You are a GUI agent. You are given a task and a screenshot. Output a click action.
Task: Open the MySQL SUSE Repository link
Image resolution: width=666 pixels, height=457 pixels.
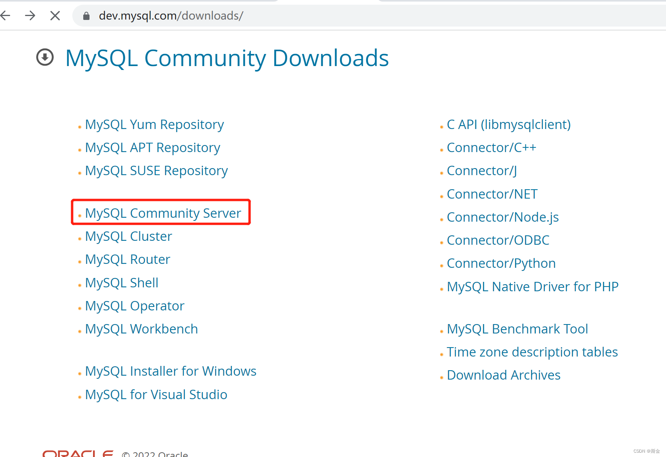point(156,170)
